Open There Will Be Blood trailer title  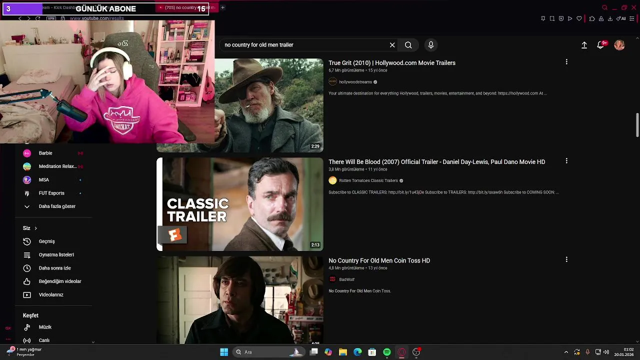tap(436, 162)
